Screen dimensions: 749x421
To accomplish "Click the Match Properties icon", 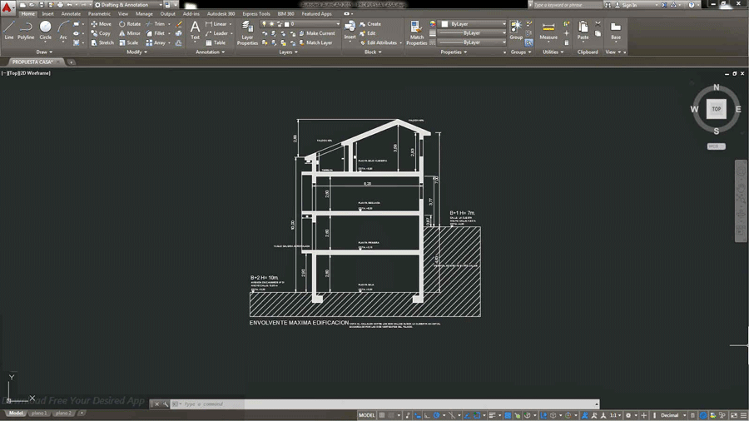I will [417, 33].
